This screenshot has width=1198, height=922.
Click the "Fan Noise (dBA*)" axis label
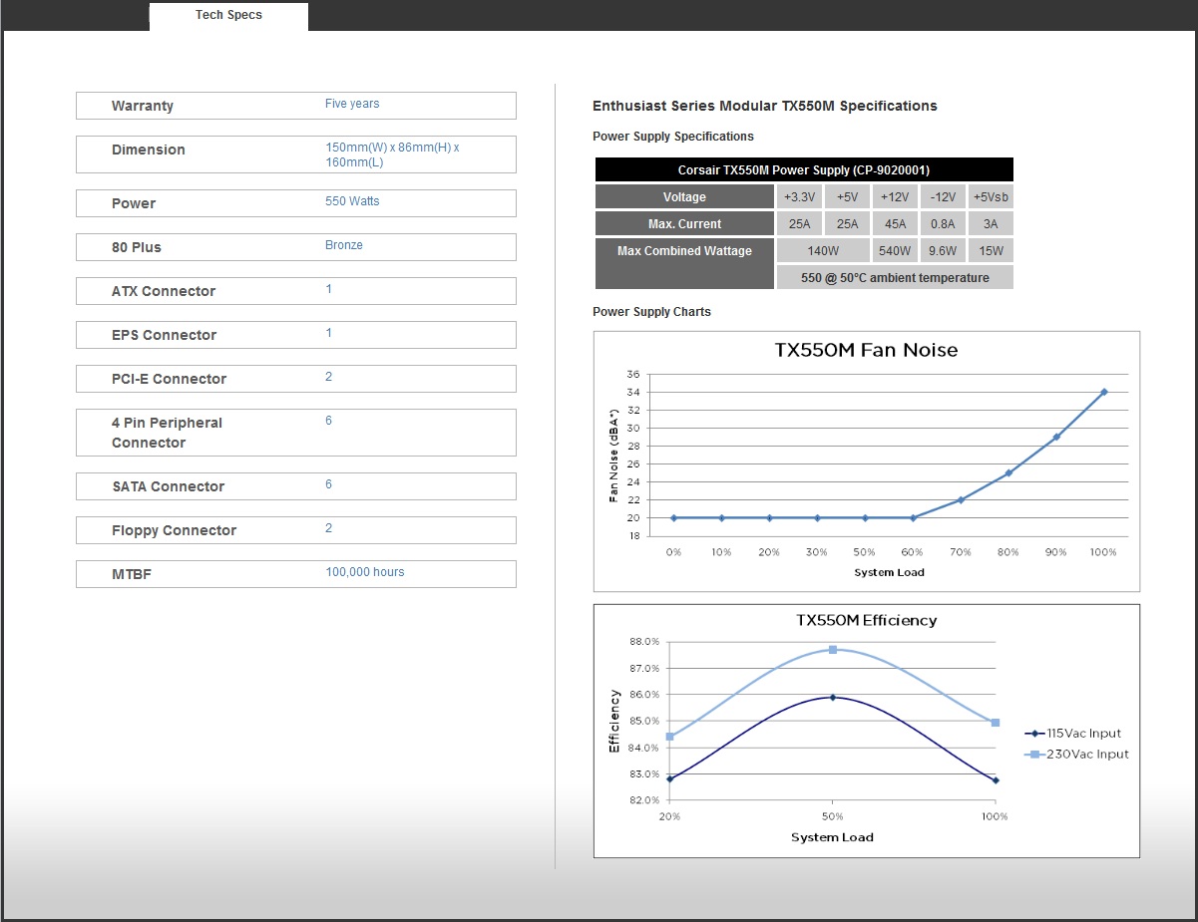point(614,454)
